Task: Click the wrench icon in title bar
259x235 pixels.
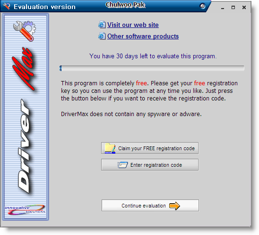Action: pos(7,6)
